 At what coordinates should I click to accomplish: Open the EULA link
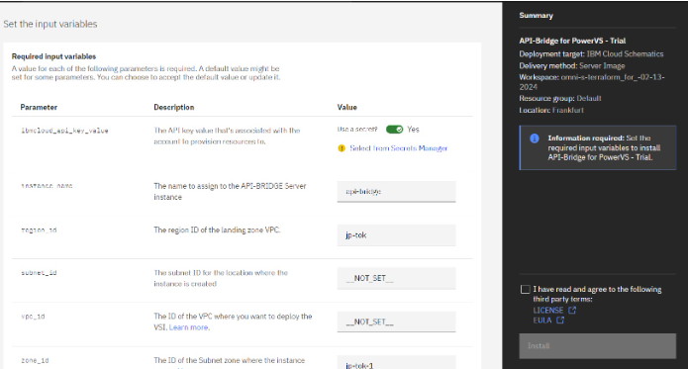click(x=542, y=321)
